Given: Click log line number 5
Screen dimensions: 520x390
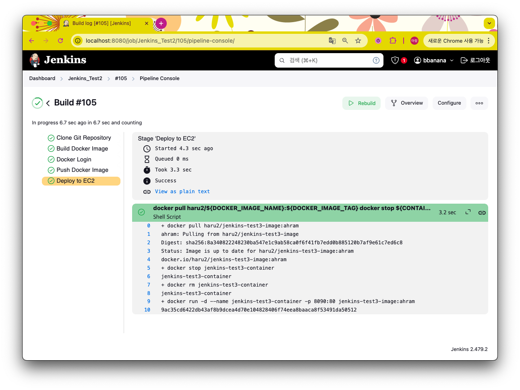Looking at the screenshot, I should tap(149, 268).
